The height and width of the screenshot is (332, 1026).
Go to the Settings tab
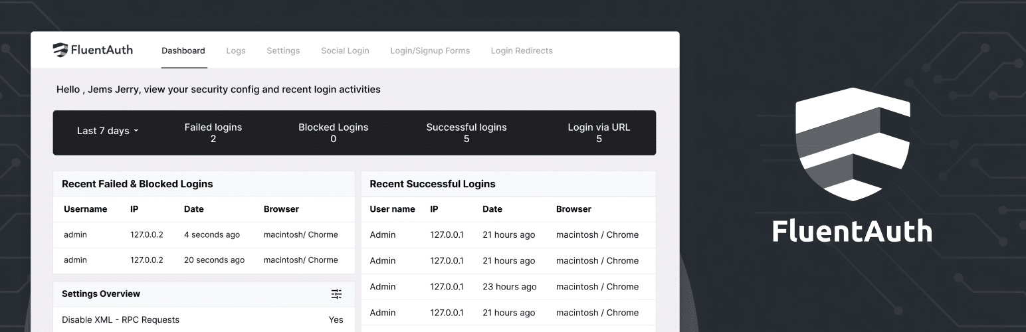click(x=283, y=50)
